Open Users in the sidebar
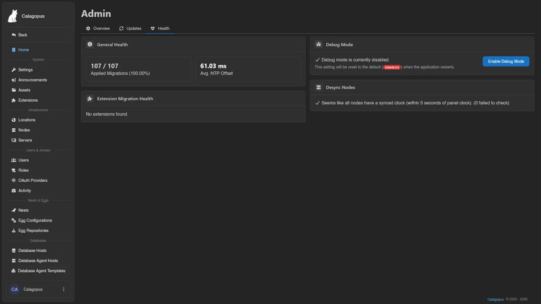The image size is (541, 304). tap(38, 160)
